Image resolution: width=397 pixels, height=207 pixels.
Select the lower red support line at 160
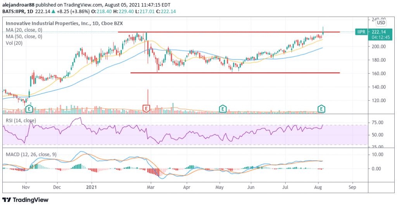(235, 73)
